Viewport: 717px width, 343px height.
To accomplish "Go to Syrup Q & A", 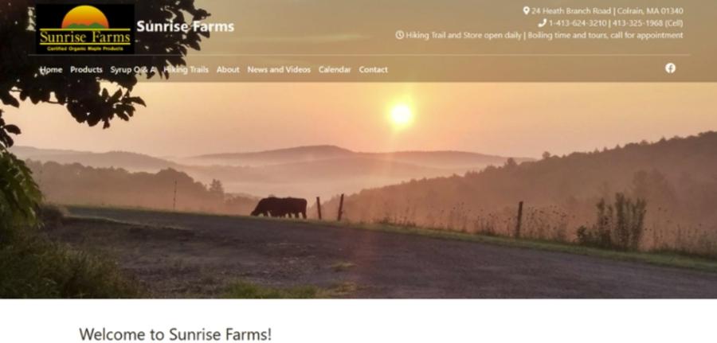I will click(132, 69).
